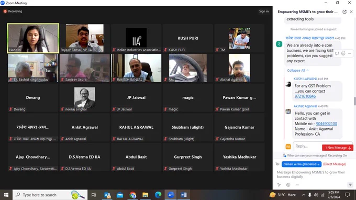This screenshot has width=356, height=200.
Task: Click Windows search box
Action: click(x=50, y=195)
